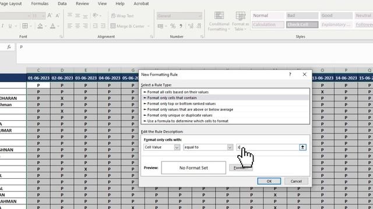Open the Data ribbon tab
Viewport: 373px width, 209px height.
62,3
